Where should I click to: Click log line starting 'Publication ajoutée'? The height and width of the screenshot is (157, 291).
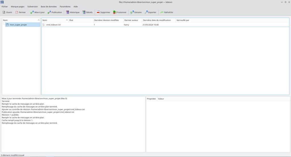tap(38, 112)
